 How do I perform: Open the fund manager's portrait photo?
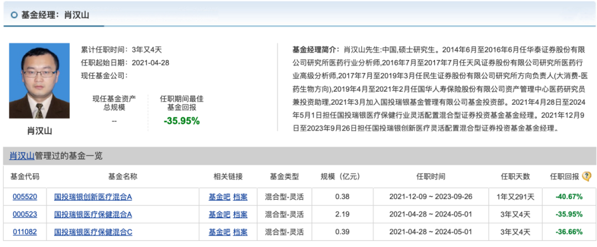click(x=39, y=81)
